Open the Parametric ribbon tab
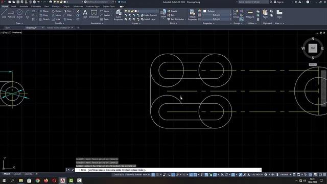The height and width of the screenshot is (184, 327). coord(36,7)
